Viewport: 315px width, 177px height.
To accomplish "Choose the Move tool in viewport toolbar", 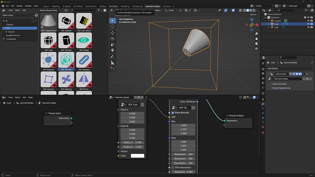I will click(112, 33).
